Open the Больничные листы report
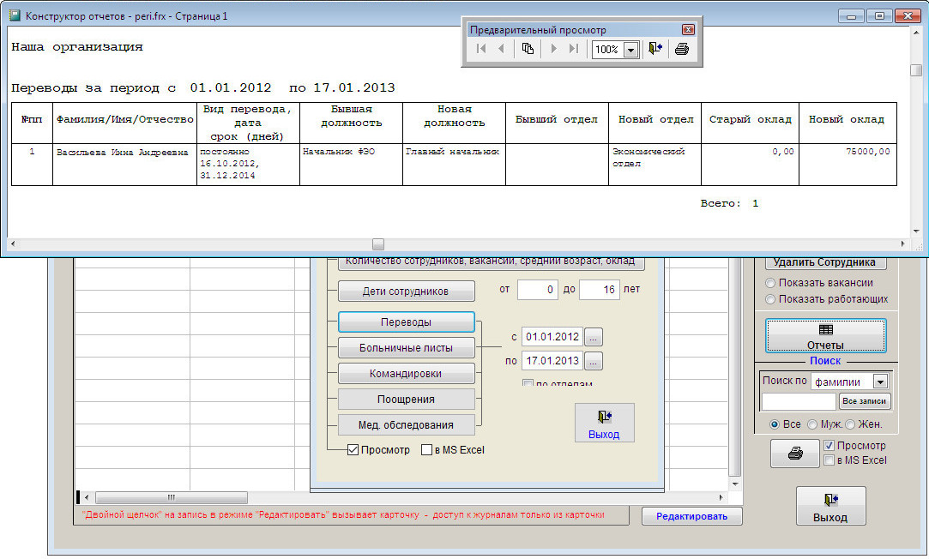The width and height of the screenshot is (929, 559). [406, 348]
